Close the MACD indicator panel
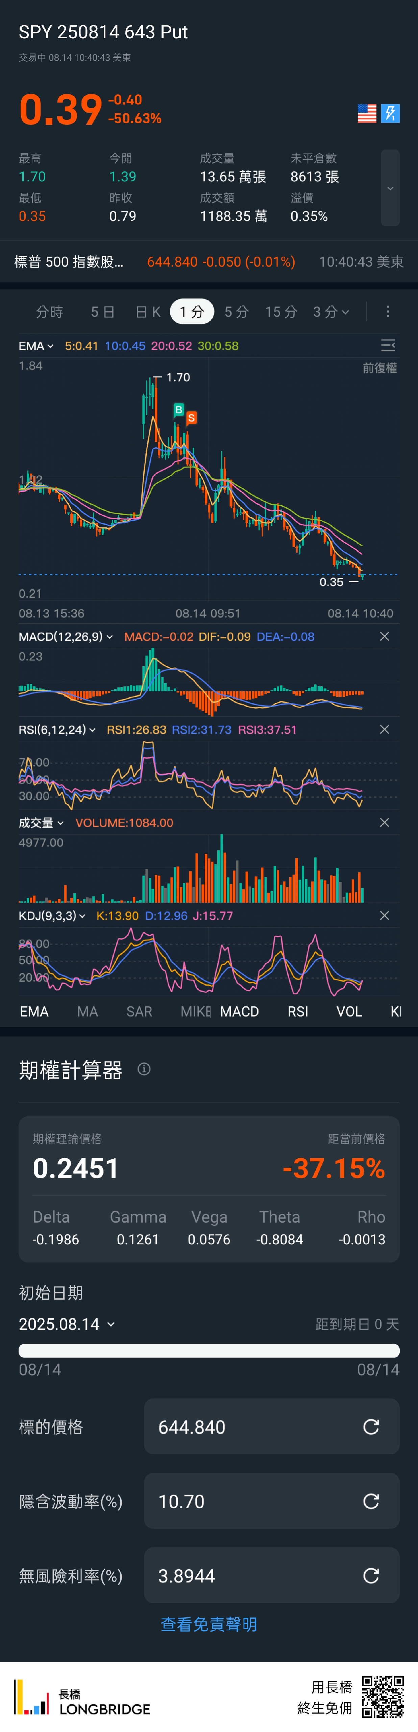This screenshot has width=418, height=1732. (385, 636)
